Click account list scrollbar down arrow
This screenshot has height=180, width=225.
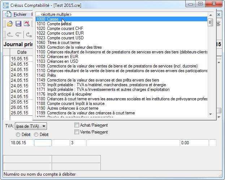[x=211, y=114]
